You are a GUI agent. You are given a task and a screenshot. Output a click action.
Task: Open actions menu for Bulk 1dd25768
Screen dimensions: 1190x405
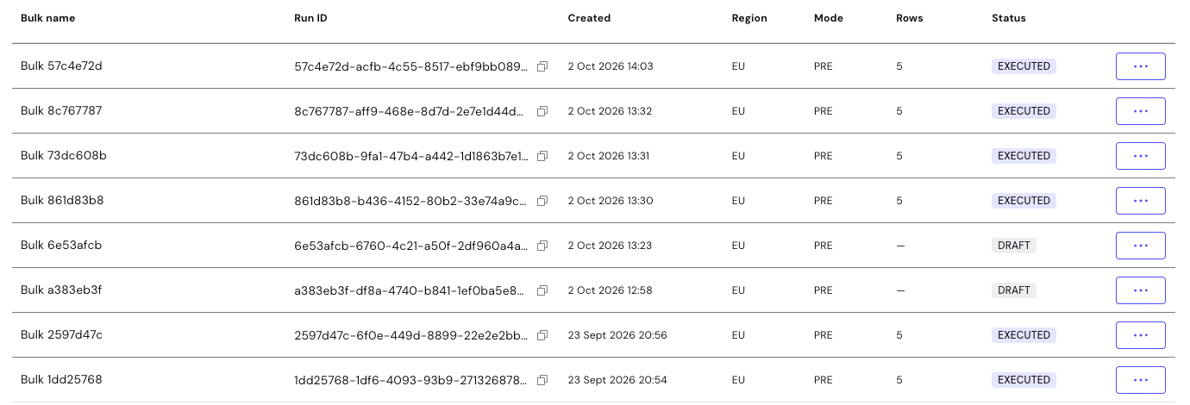1140,380
